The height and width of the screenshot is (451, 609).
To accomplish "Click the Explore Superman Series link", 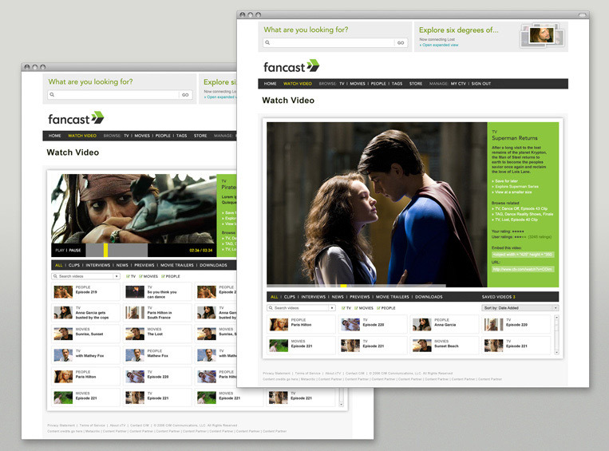I will (x=515, y=187).
